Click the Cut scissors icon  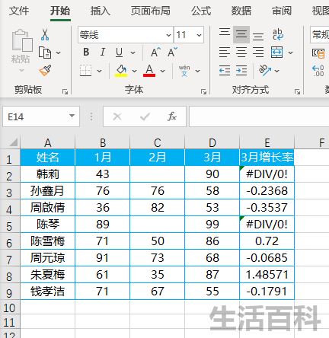tap(45, 35)
